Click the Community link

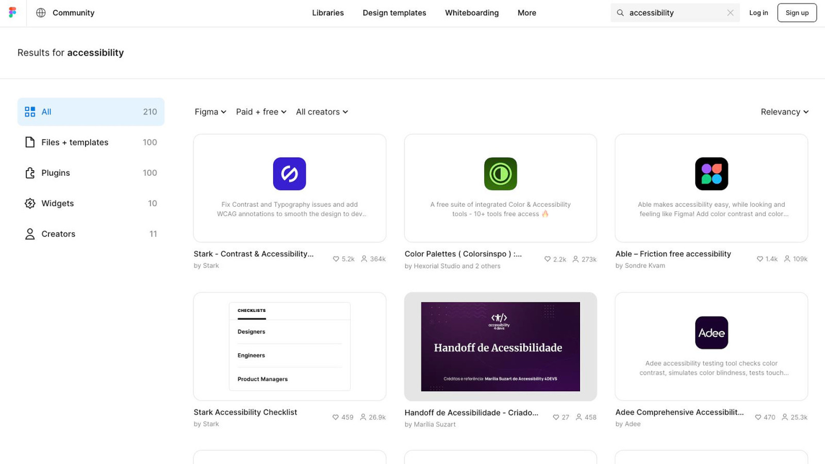pos(73,13)
